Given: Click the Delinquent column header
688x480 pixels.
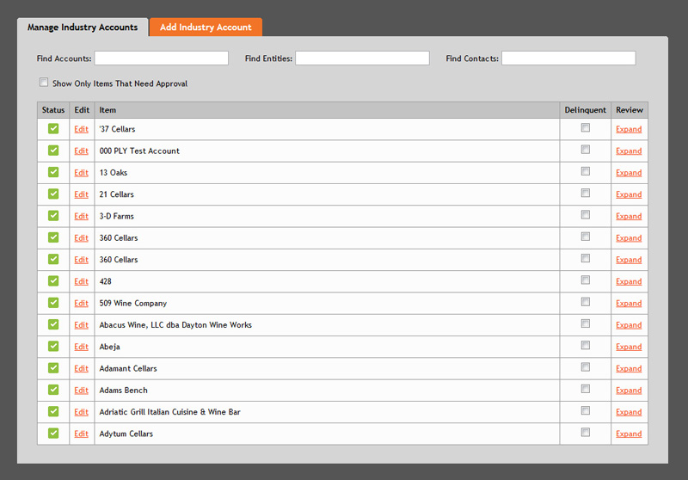Looking at the screenshot, I should coord(586,110).
